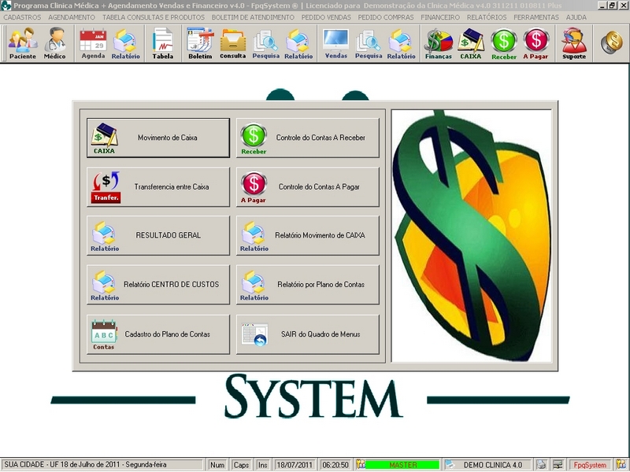Viewport: 630px width, 472px height.
Task: Open the red A Pagar toolbar icon
Action: [535, 43]
